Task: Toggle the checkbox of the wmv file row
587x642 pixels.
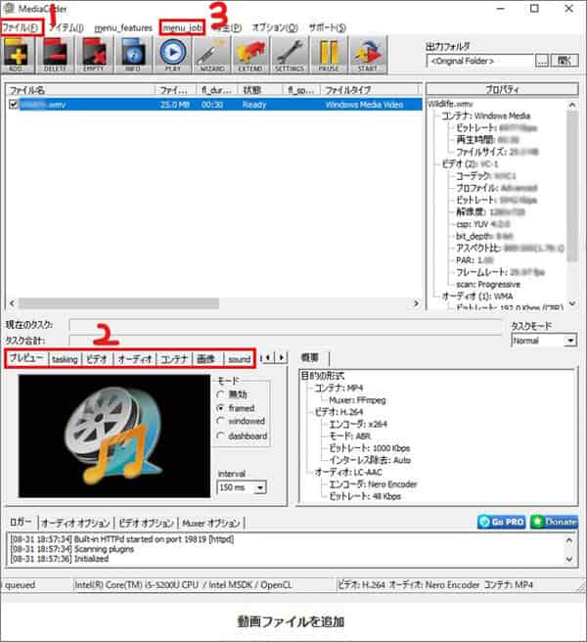Action: click(x=14, y=105)
